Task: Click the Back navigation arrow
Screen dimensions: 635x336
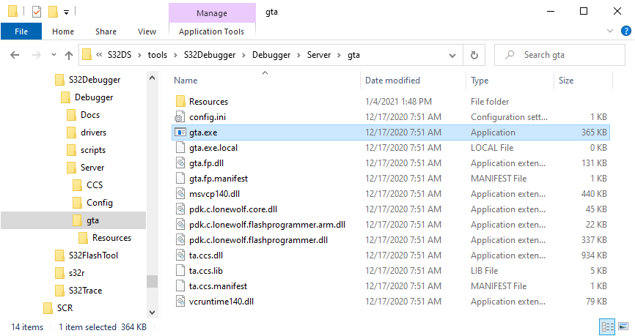Action: coord(15,55)
